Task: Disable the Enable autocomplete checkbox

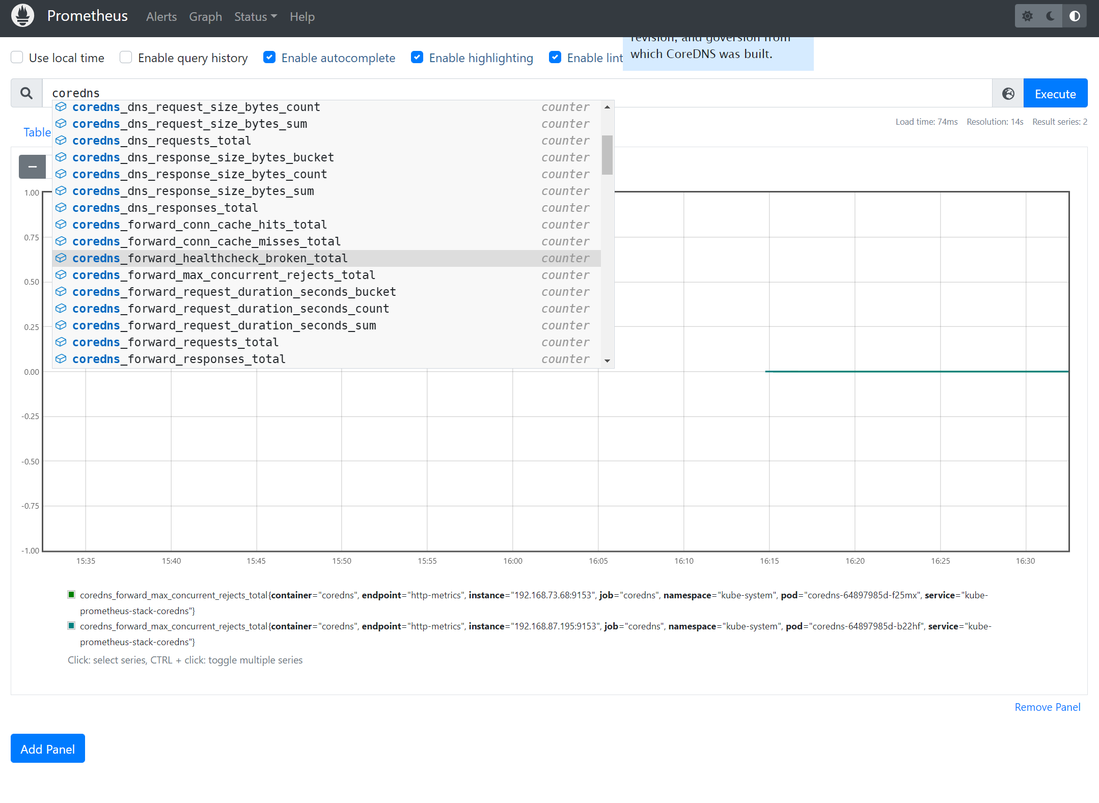Action: [269, 57]
